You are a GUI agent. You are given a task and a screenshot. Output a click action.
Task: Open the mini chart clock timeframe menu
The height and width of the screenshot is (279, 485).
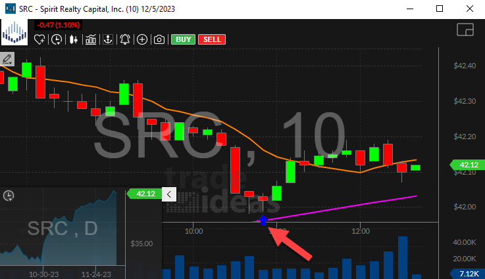tap(9, 196)
